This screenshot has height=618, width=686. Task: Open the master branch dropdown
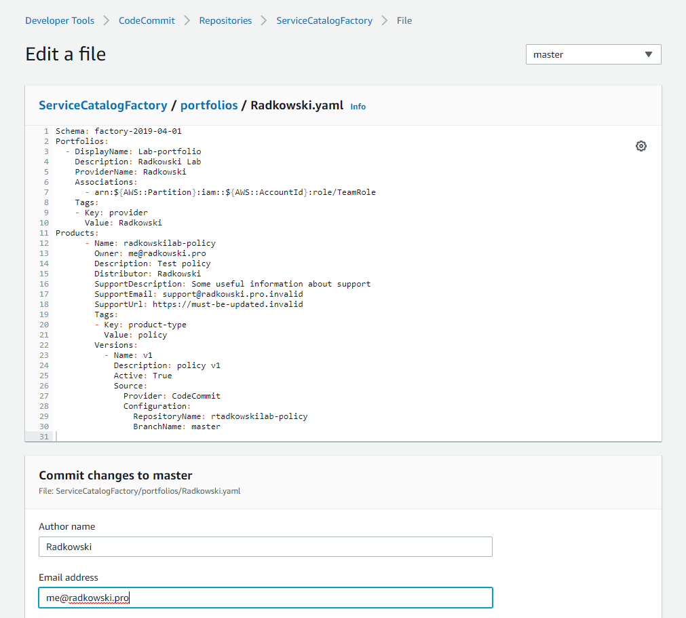[x=593, y=54]
